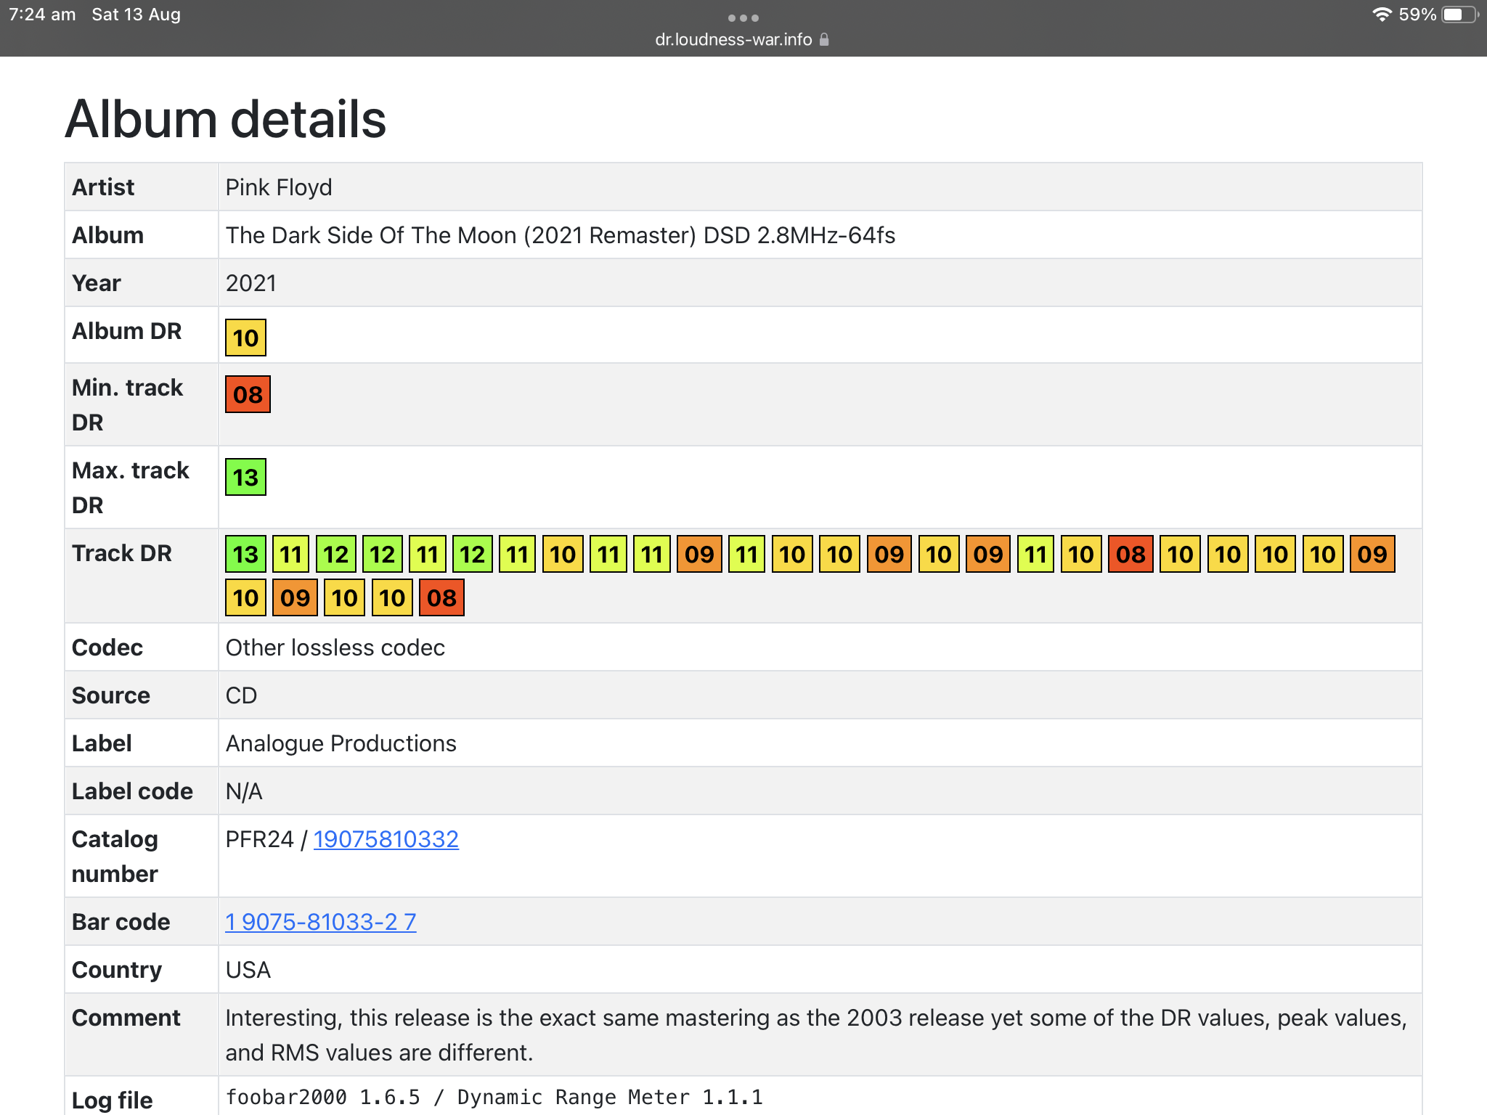The height and width of the screenshot is (1115, 1487).
Task: Tap the battery status icon
Action: (x=1459, y=15)
